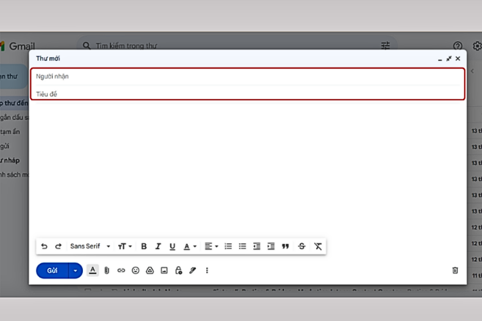Open the sent folder in sidebar
482x321 pixels.
[x=5, y=146]
